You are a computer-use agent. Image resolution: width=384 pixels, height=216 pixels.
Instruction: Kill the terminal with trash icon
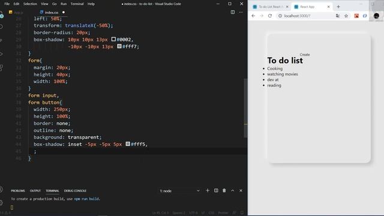224,191
